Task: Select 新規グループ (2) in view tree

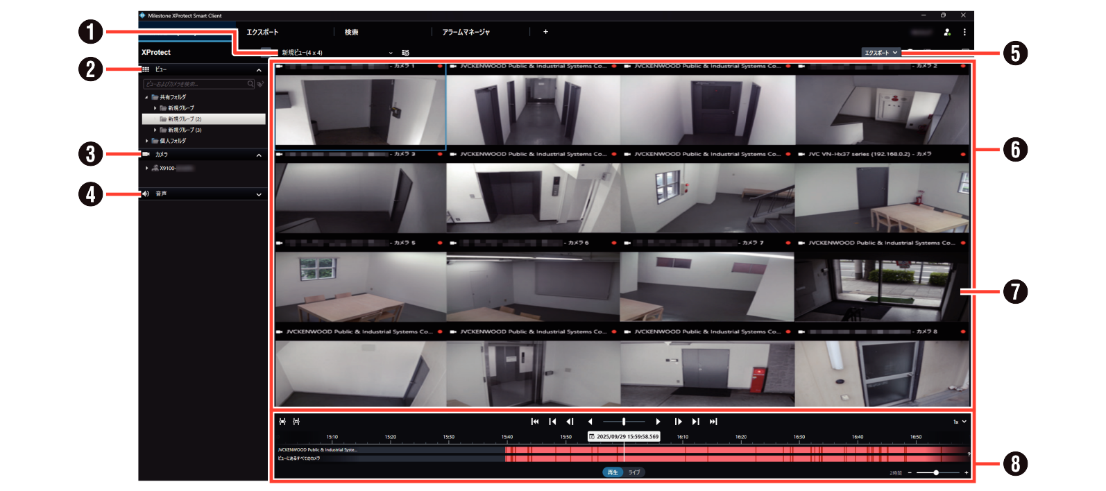Action: 203,119
